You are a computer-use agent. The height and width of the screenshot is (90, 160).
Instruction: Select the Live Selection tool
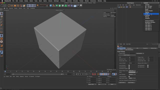(x=9, y=6)
